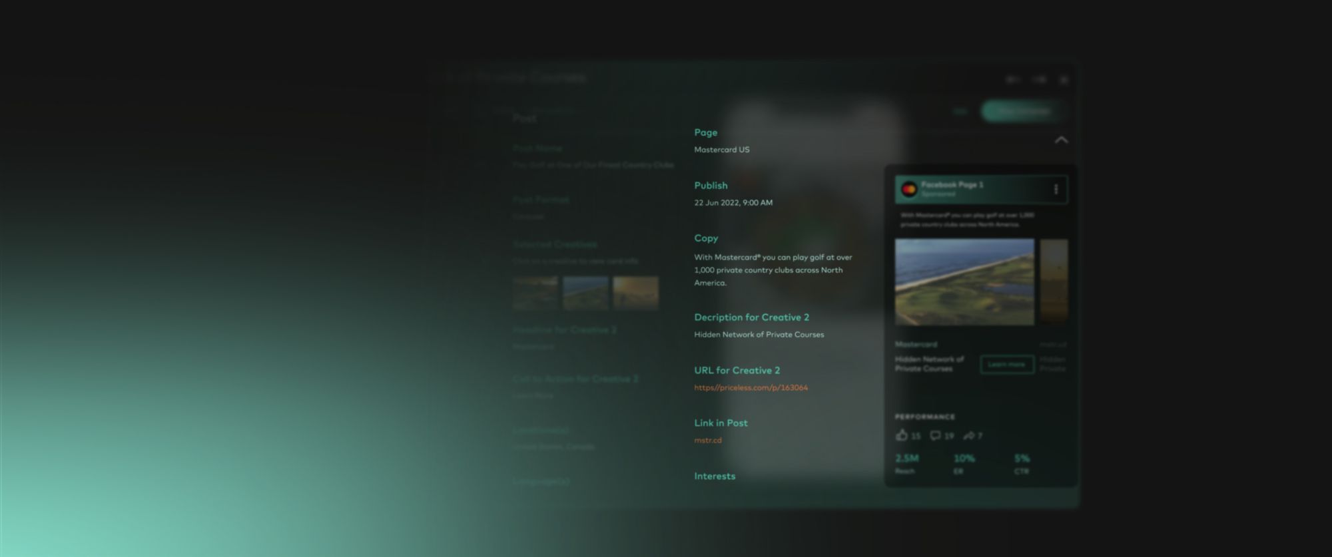The height and width of the screenshot is (557, 1332).
Task: Select the third creative thumbnail
Action: pos(635,293)
